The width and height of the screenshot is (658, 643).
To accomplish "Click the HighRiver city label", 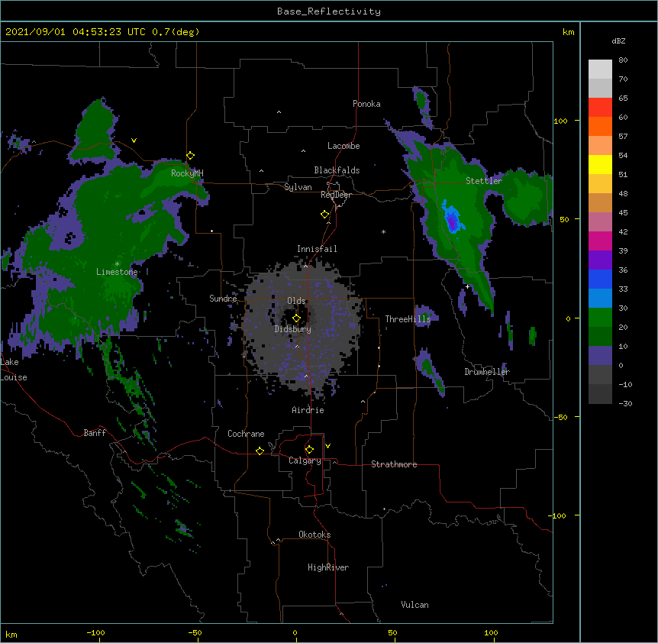I will pyautogui.click(x=328, y=567).
